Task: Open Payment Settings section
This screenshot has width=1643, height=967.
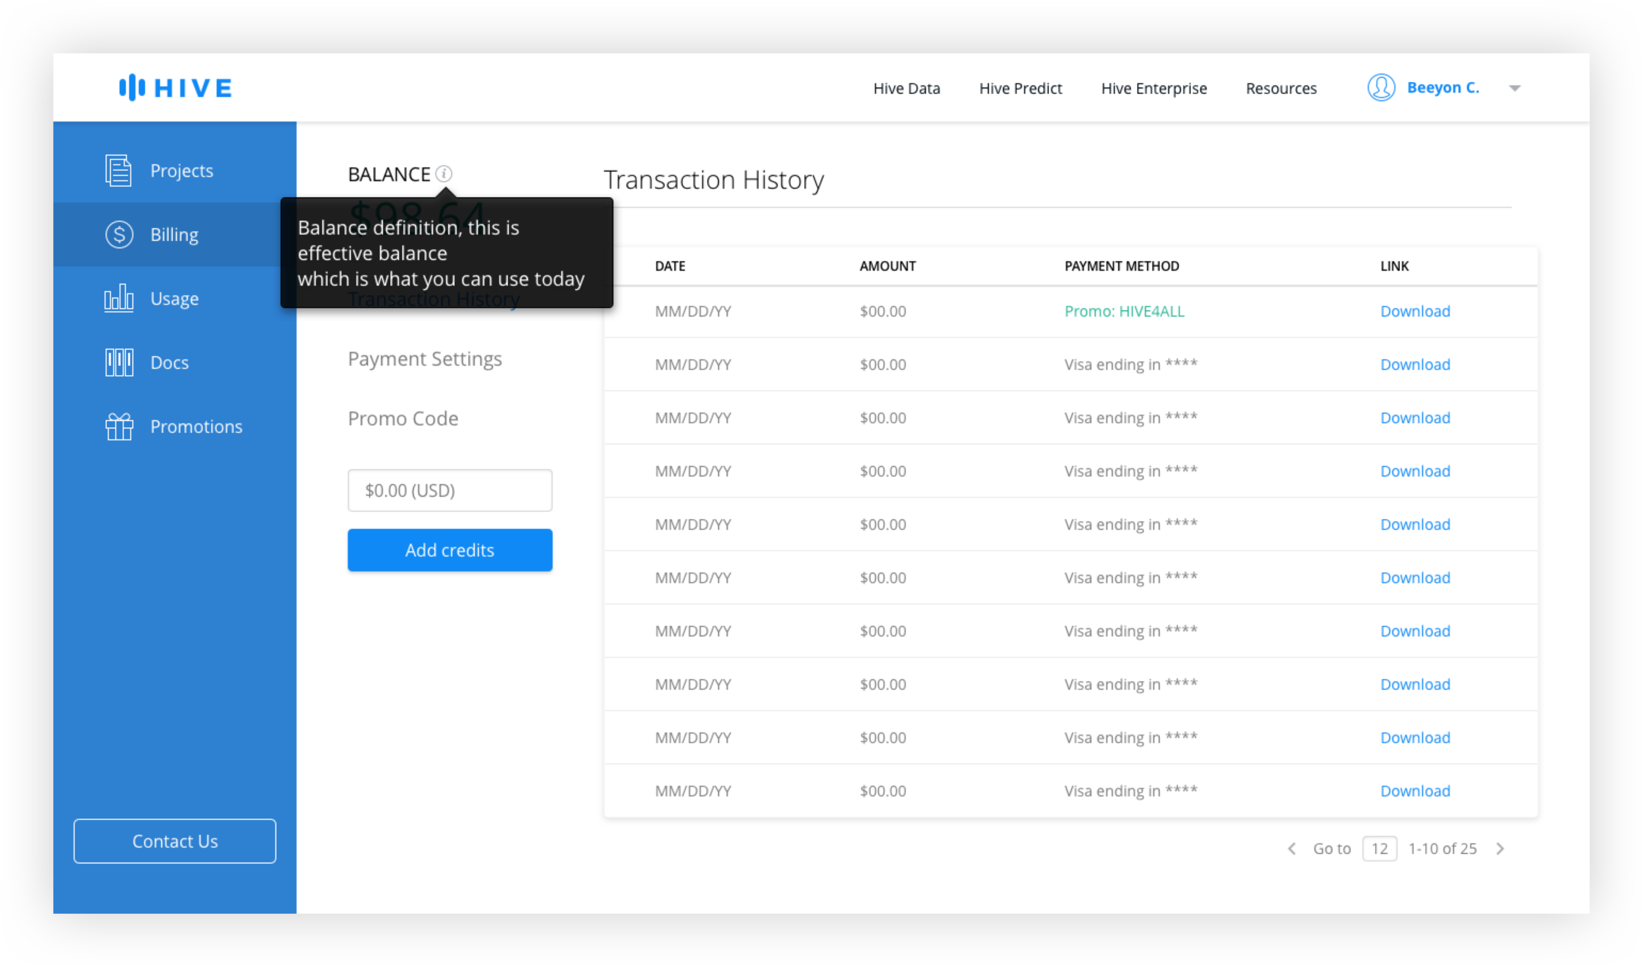Action: pyautogui.click(x=425, y=359)
